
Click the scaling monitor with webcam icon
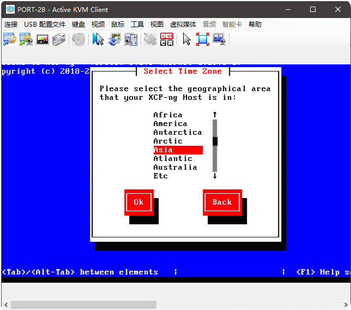[219, 39]
